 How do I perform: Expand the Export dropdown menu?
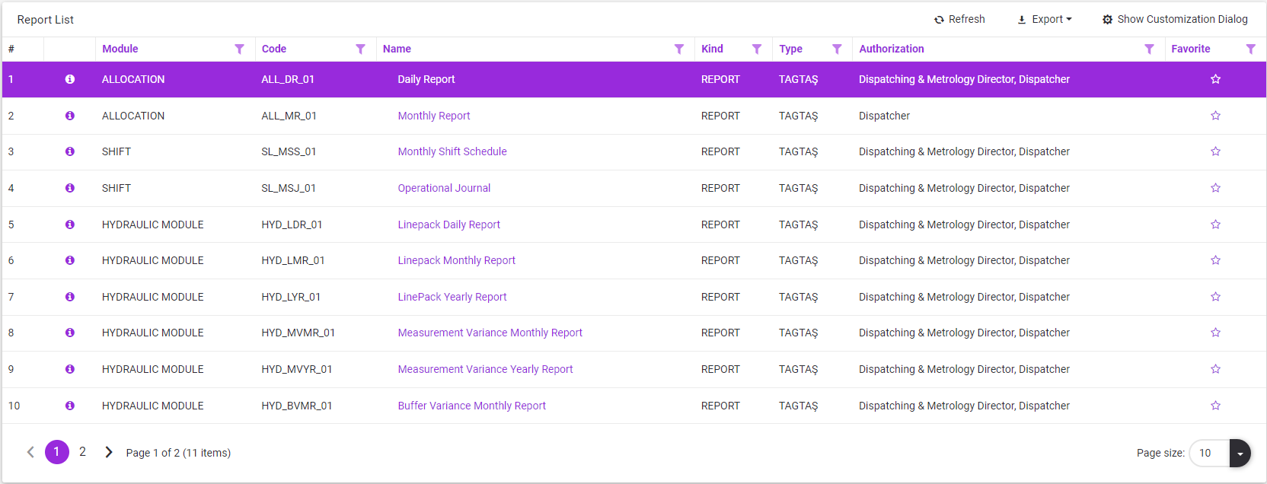click(x=1045, y=20)
